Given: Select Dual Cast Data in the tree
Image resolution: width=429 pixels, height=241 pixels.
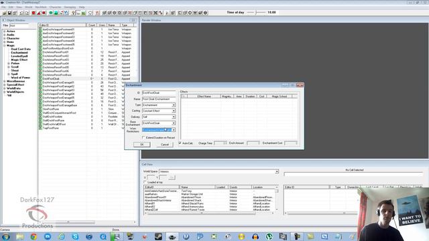Looking at the screenshot, I should [x=21, y=49].
